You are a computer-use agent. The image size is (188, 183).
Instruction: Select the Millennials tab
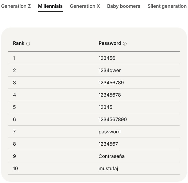[50, 6]
